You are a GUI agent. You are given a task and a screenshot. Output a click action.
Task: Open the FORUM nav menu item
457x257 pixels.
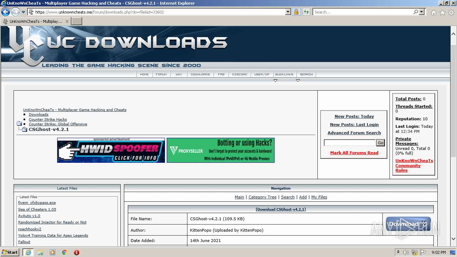(161, 74)
